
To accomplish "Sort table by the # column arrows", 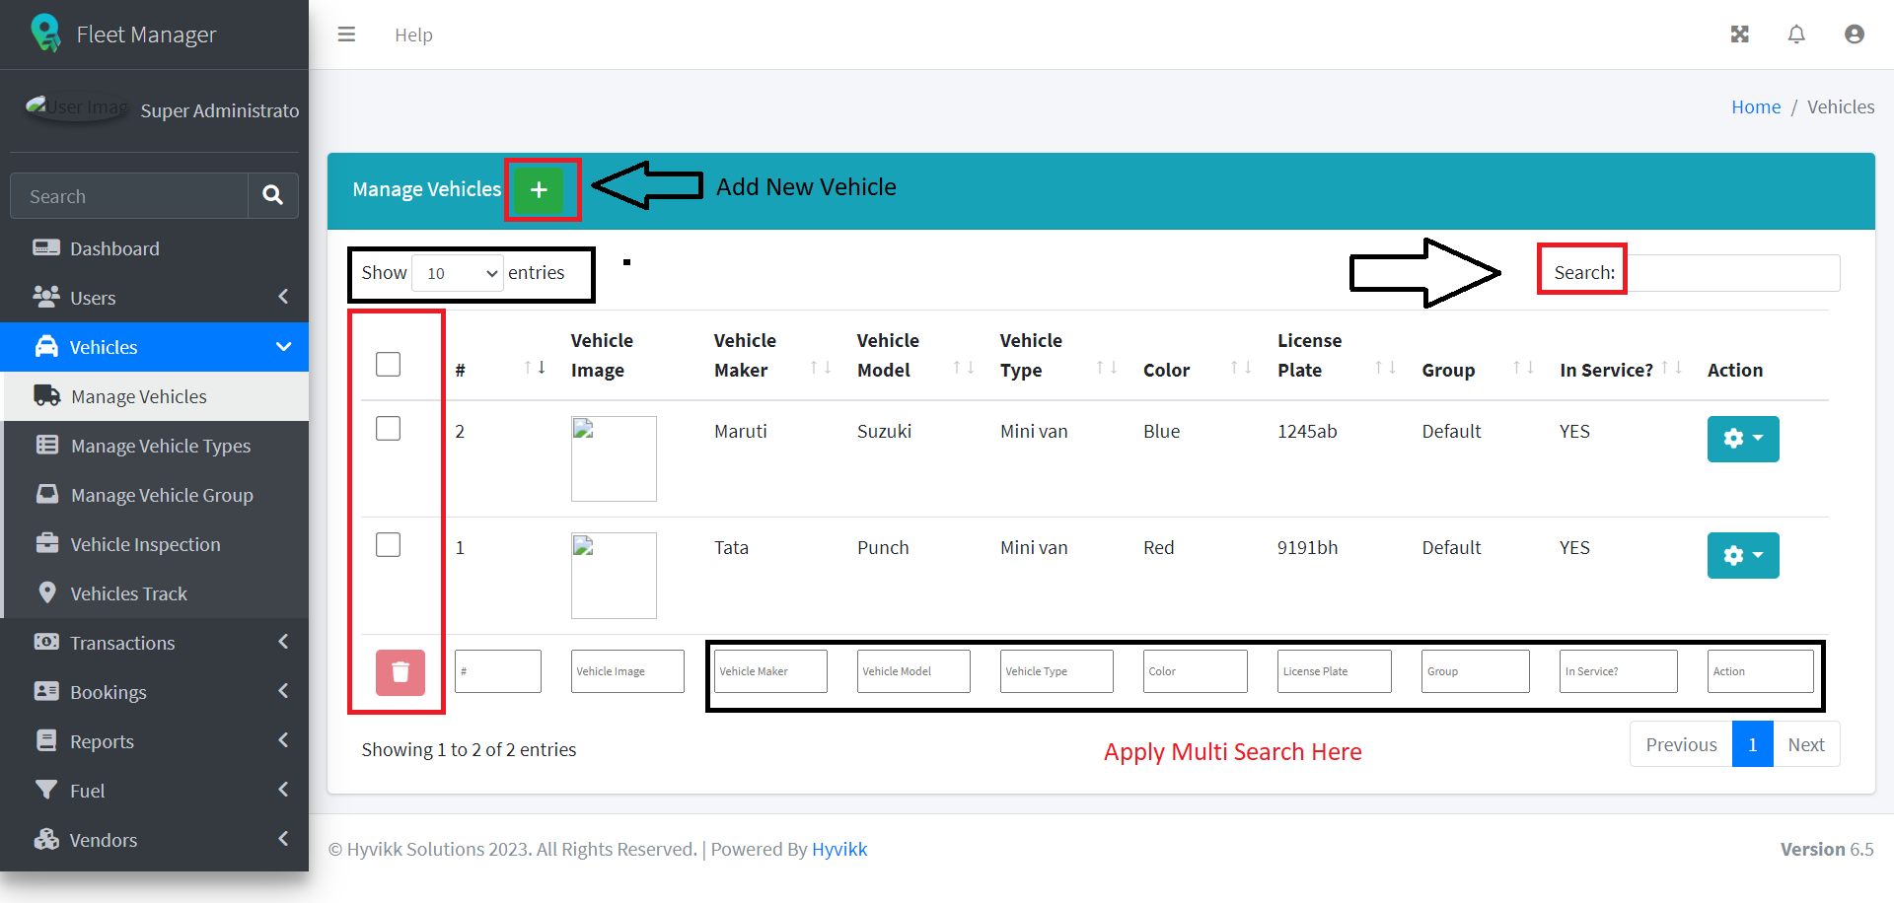I will tap(534, 369).
